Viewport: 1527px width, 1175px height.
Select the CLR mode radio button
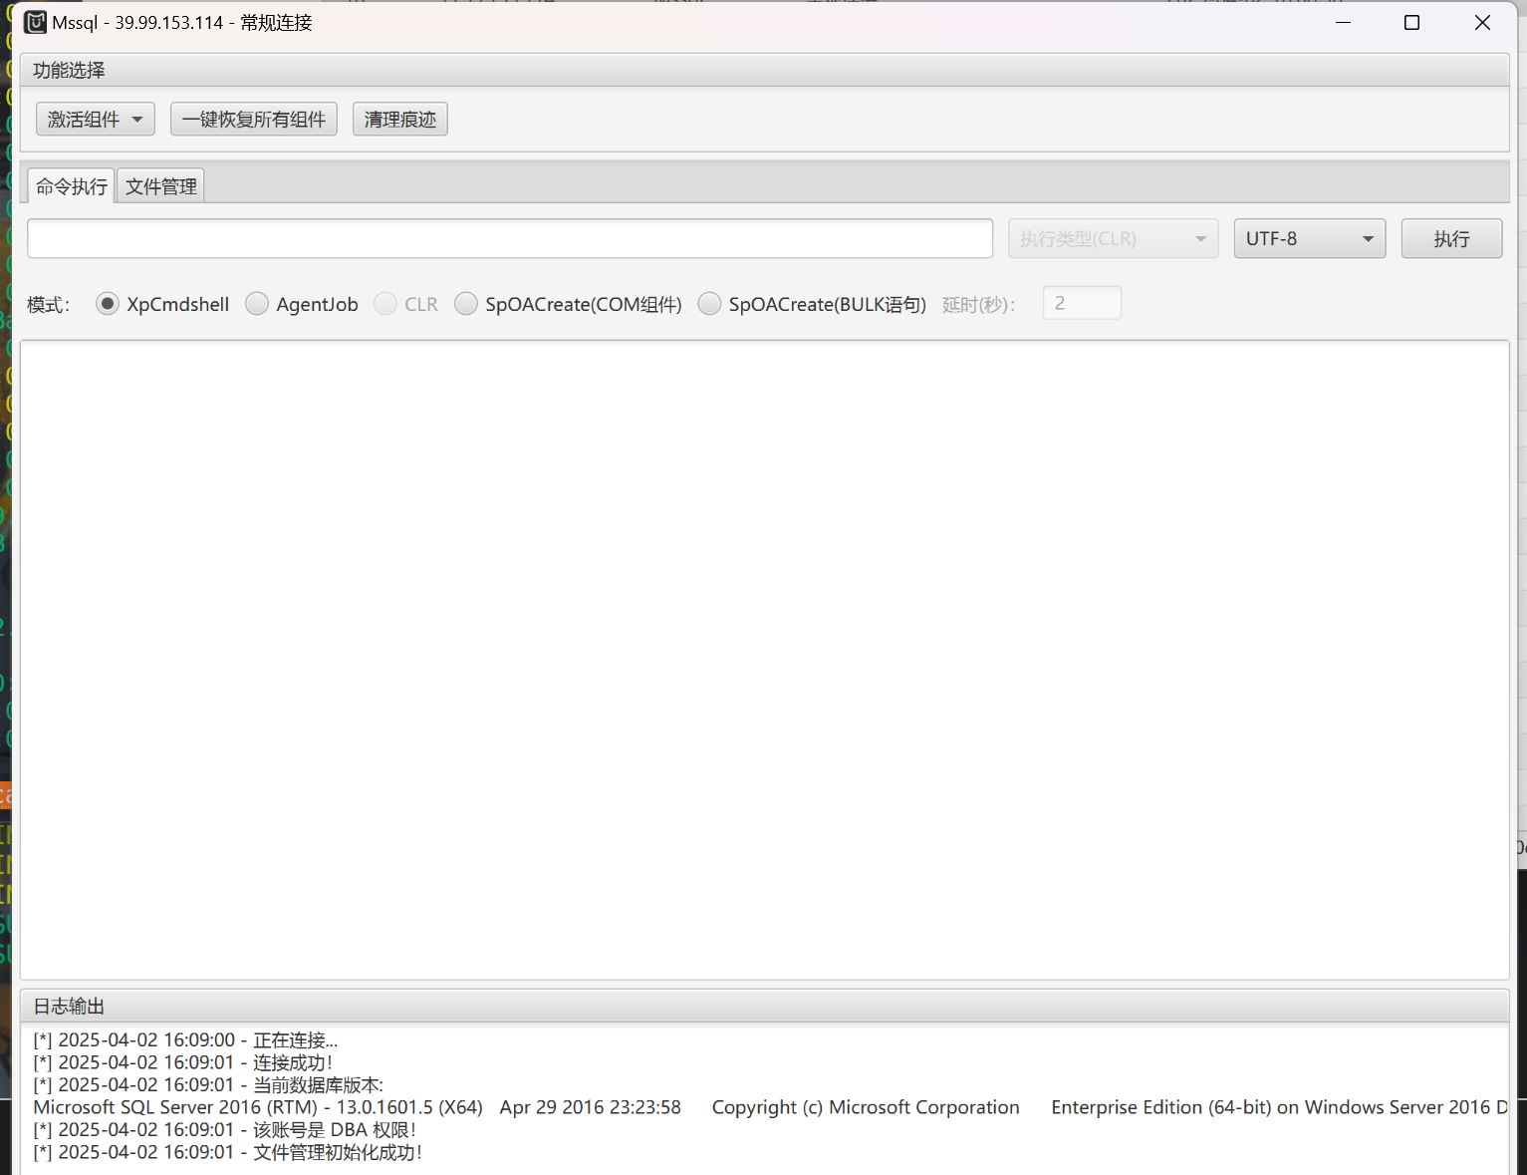click(x=385, y=304)
